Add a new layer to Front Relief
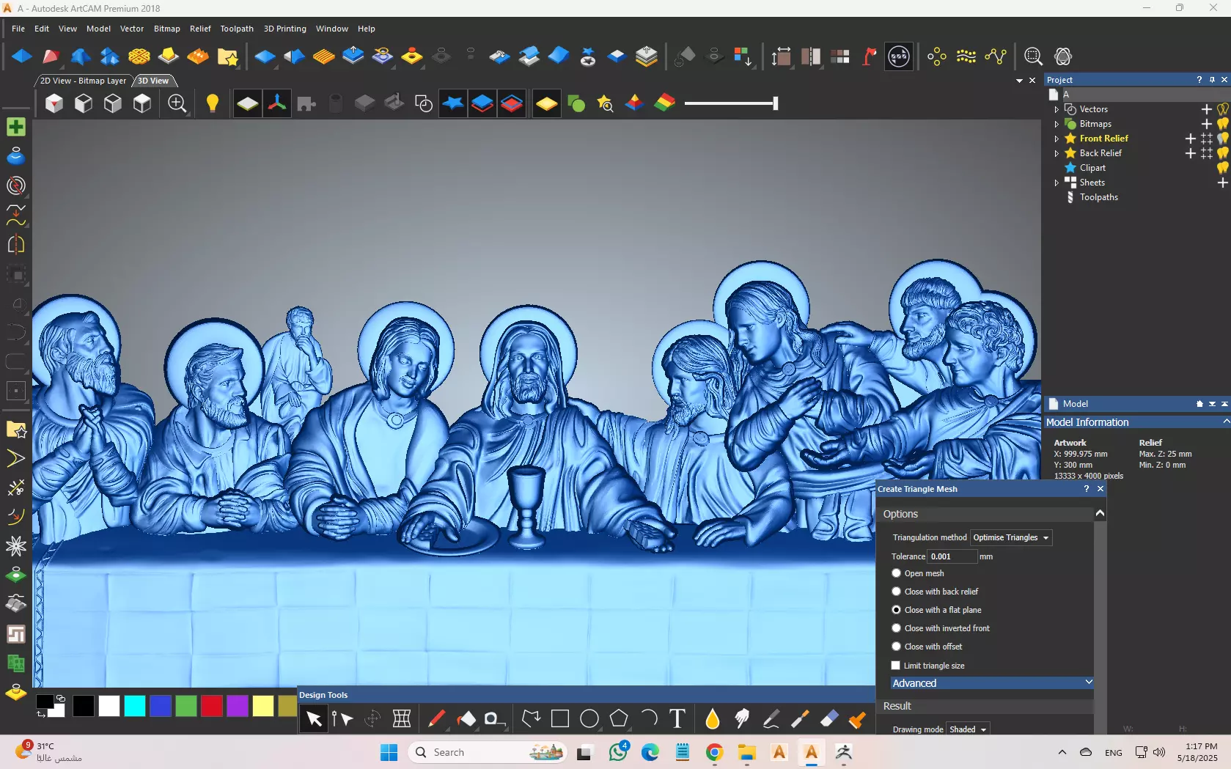1231x769 pixels. click(x=1191, y=139)
